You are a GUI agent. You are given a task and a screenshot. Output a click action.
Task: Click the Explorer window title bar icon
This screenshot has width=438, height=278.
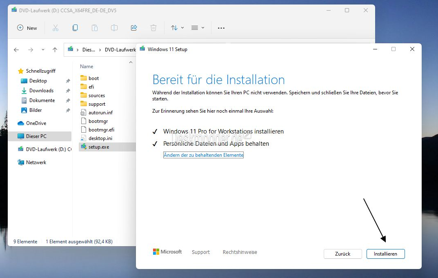tap(14, 10)
